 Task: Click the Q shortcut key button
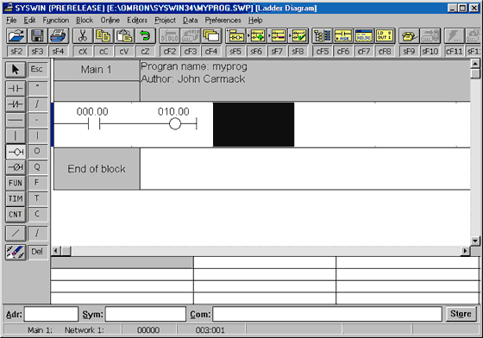click(x=38, y=167)
